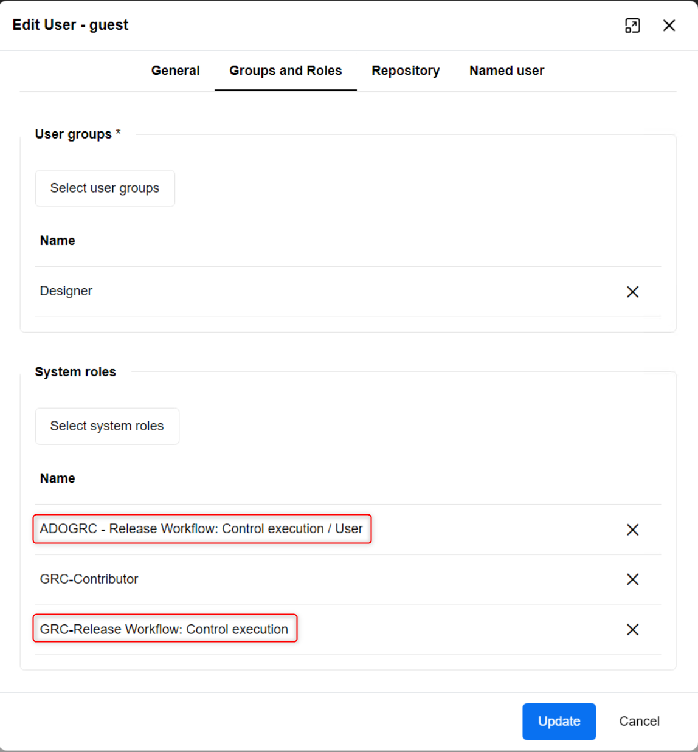Click the Name header under User groups

[58, 241]
